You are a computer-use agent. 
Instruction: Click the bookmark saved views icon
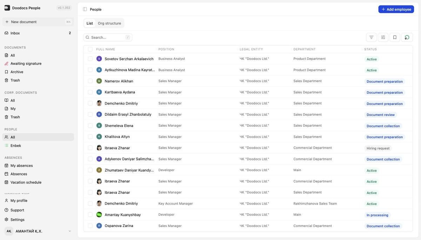(395, 37)
